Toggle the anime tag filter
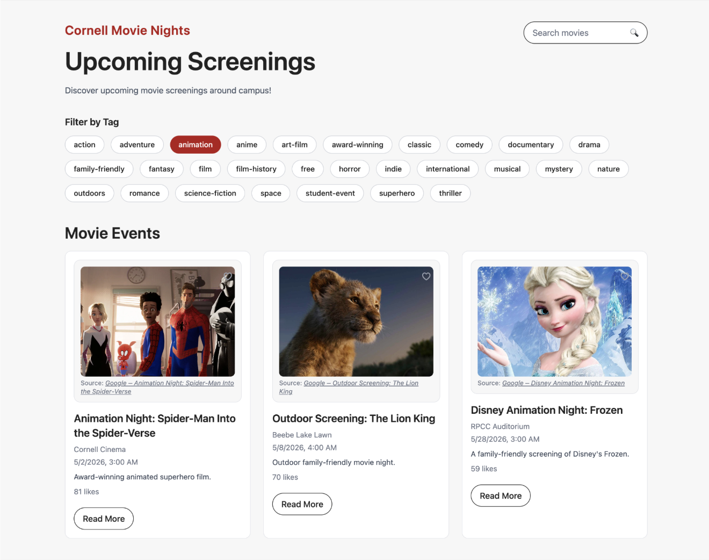The image size is (709, 560). tap(247, 145)
